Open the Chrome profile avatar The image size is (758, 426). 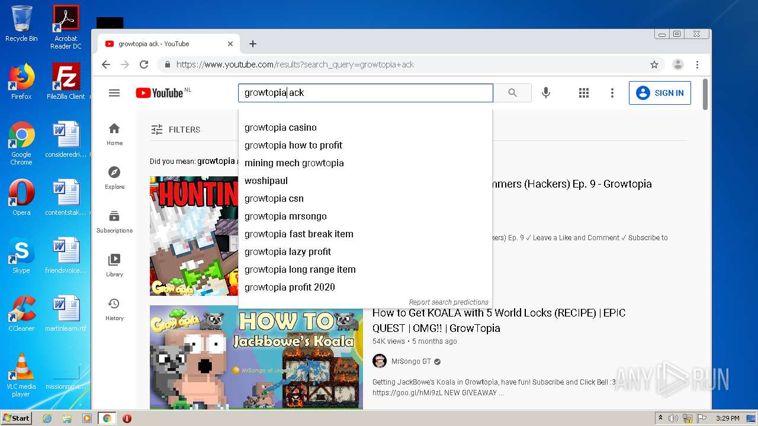click(x=678, y=64)
